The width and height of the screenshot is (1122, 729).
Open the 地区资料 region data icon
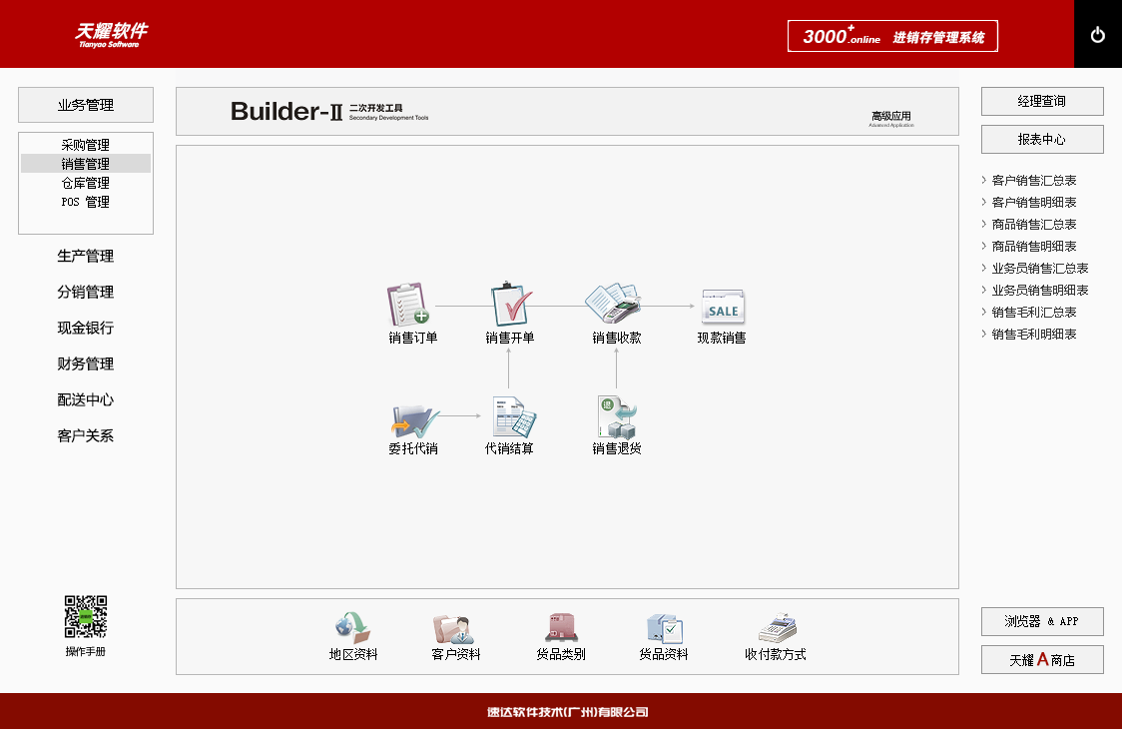coord(352,628)
